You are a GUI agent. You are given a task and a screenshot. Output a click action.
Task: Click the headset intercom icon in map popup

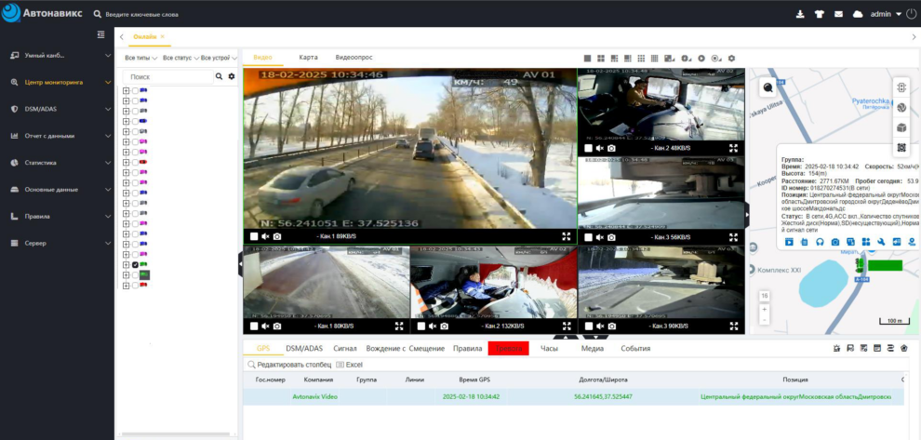pyautogui.click(x=821, y=242)
